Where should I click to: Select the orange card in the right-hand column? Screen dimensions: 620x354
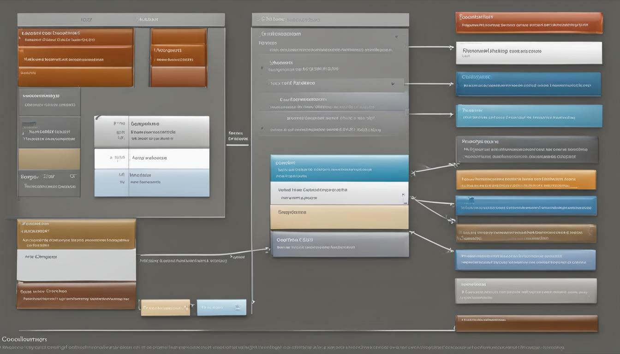pos(526,180)
